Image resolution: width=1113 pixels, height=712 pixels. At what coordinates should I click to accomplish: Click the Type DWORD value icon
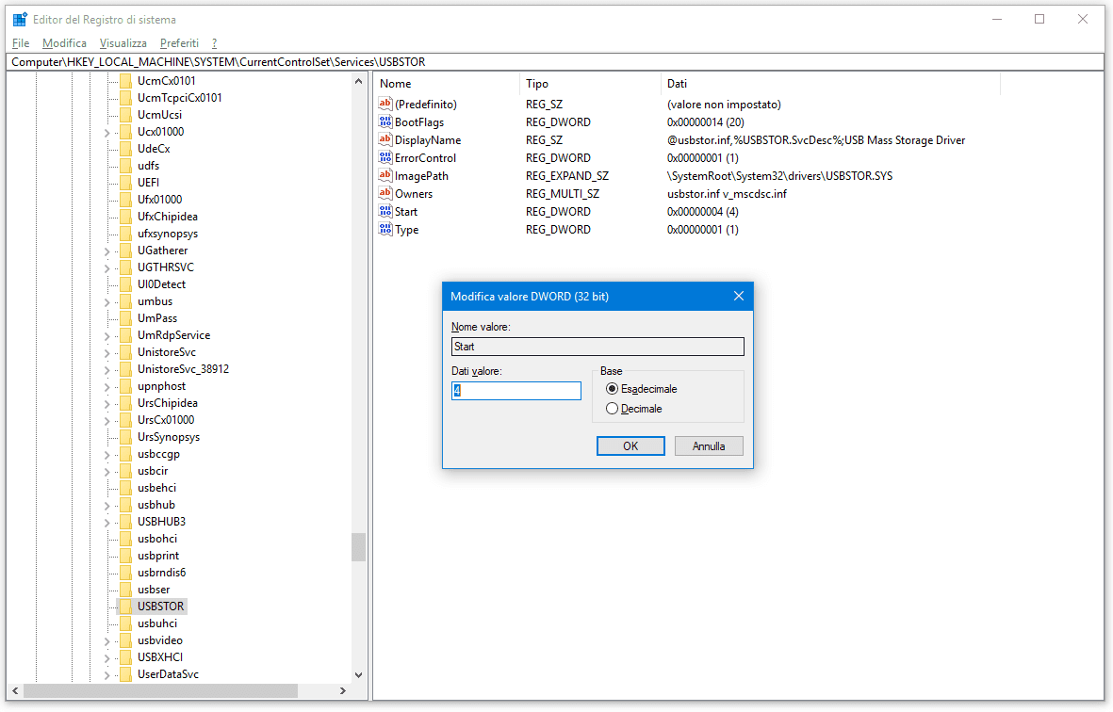click(385, 230)
